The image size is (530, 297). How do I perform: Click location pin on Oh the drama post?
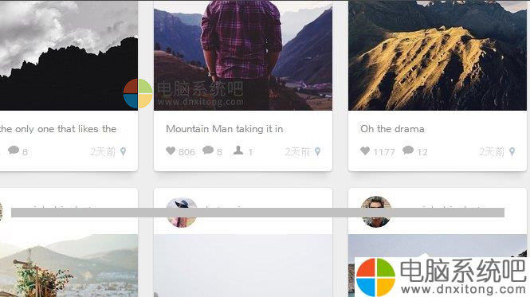tap(512, 152)
